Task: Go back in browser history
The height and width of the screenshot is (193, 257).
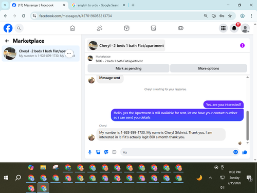Action: point(6,16)
